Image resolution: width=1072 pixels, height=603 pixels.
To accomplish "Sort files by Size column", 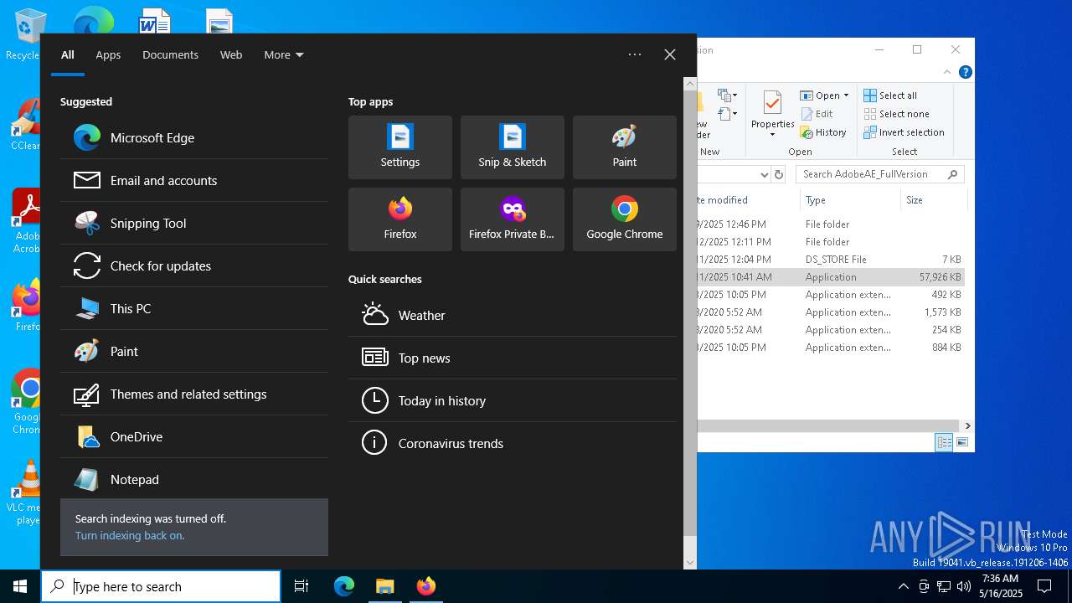I will click(934, 200).
